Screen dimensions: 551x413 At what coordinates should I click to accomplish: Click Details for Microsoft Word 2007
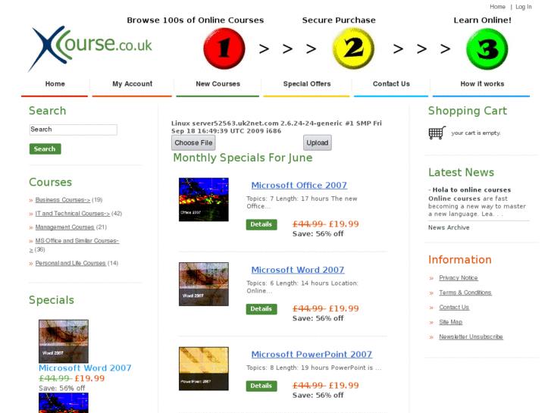click(261, 309)
